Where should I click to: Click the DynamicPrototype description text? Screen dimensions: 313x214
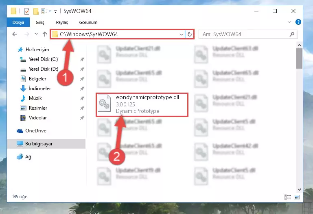138,111
